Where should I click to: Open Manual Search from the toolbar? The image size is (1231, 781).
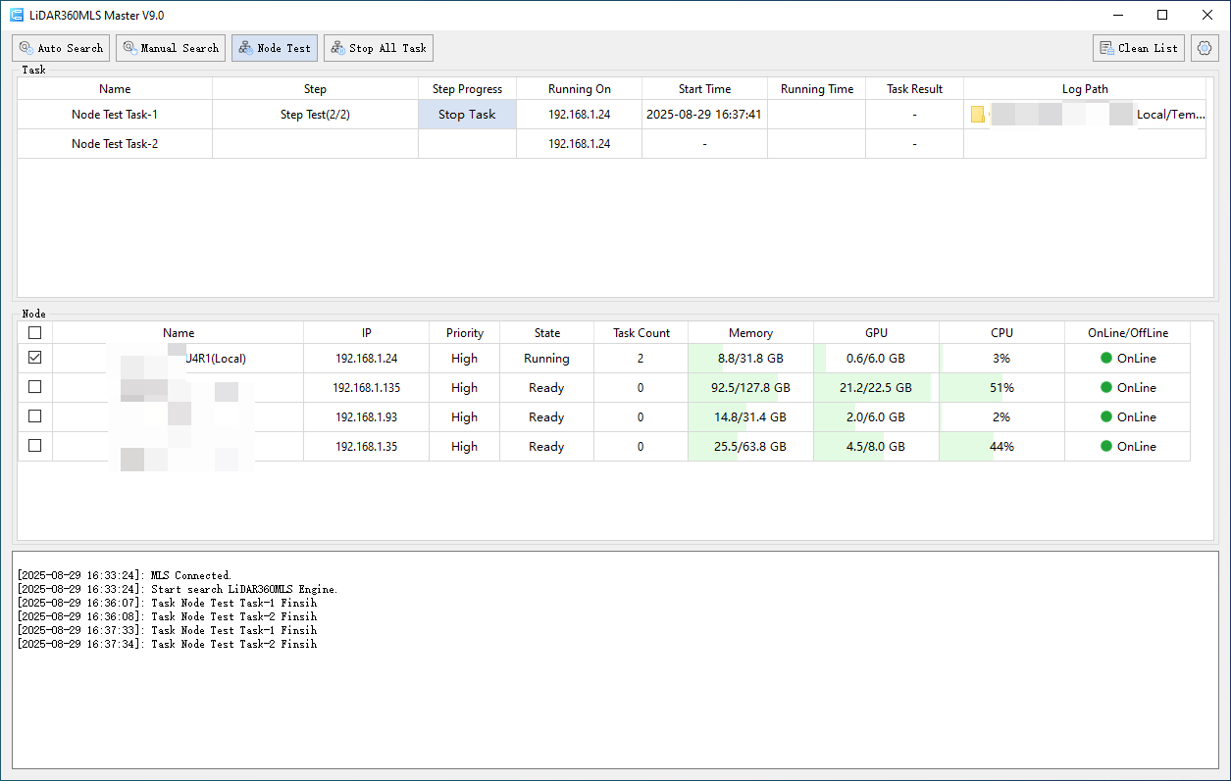171,48
